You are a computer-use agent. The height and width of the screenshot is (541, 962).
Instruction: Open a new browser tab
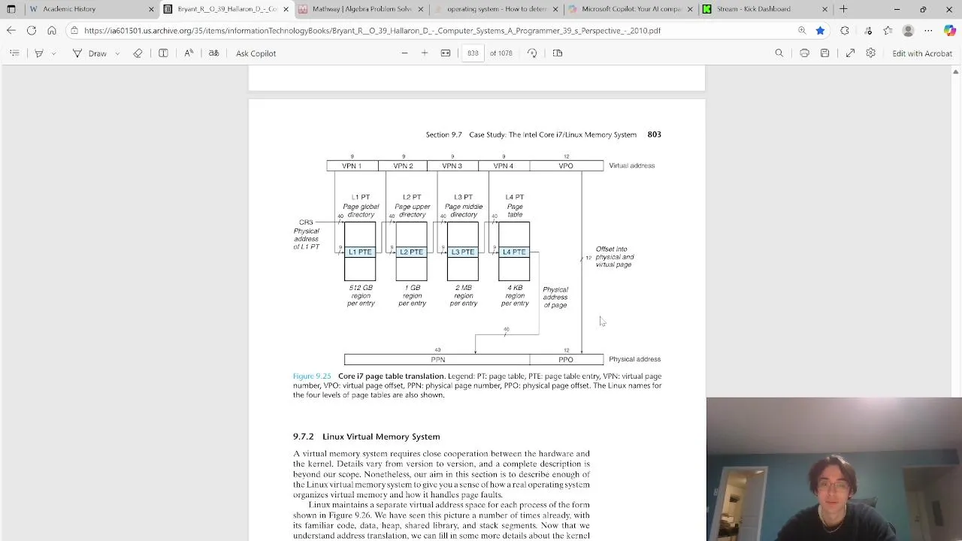[x=843, y=9]
